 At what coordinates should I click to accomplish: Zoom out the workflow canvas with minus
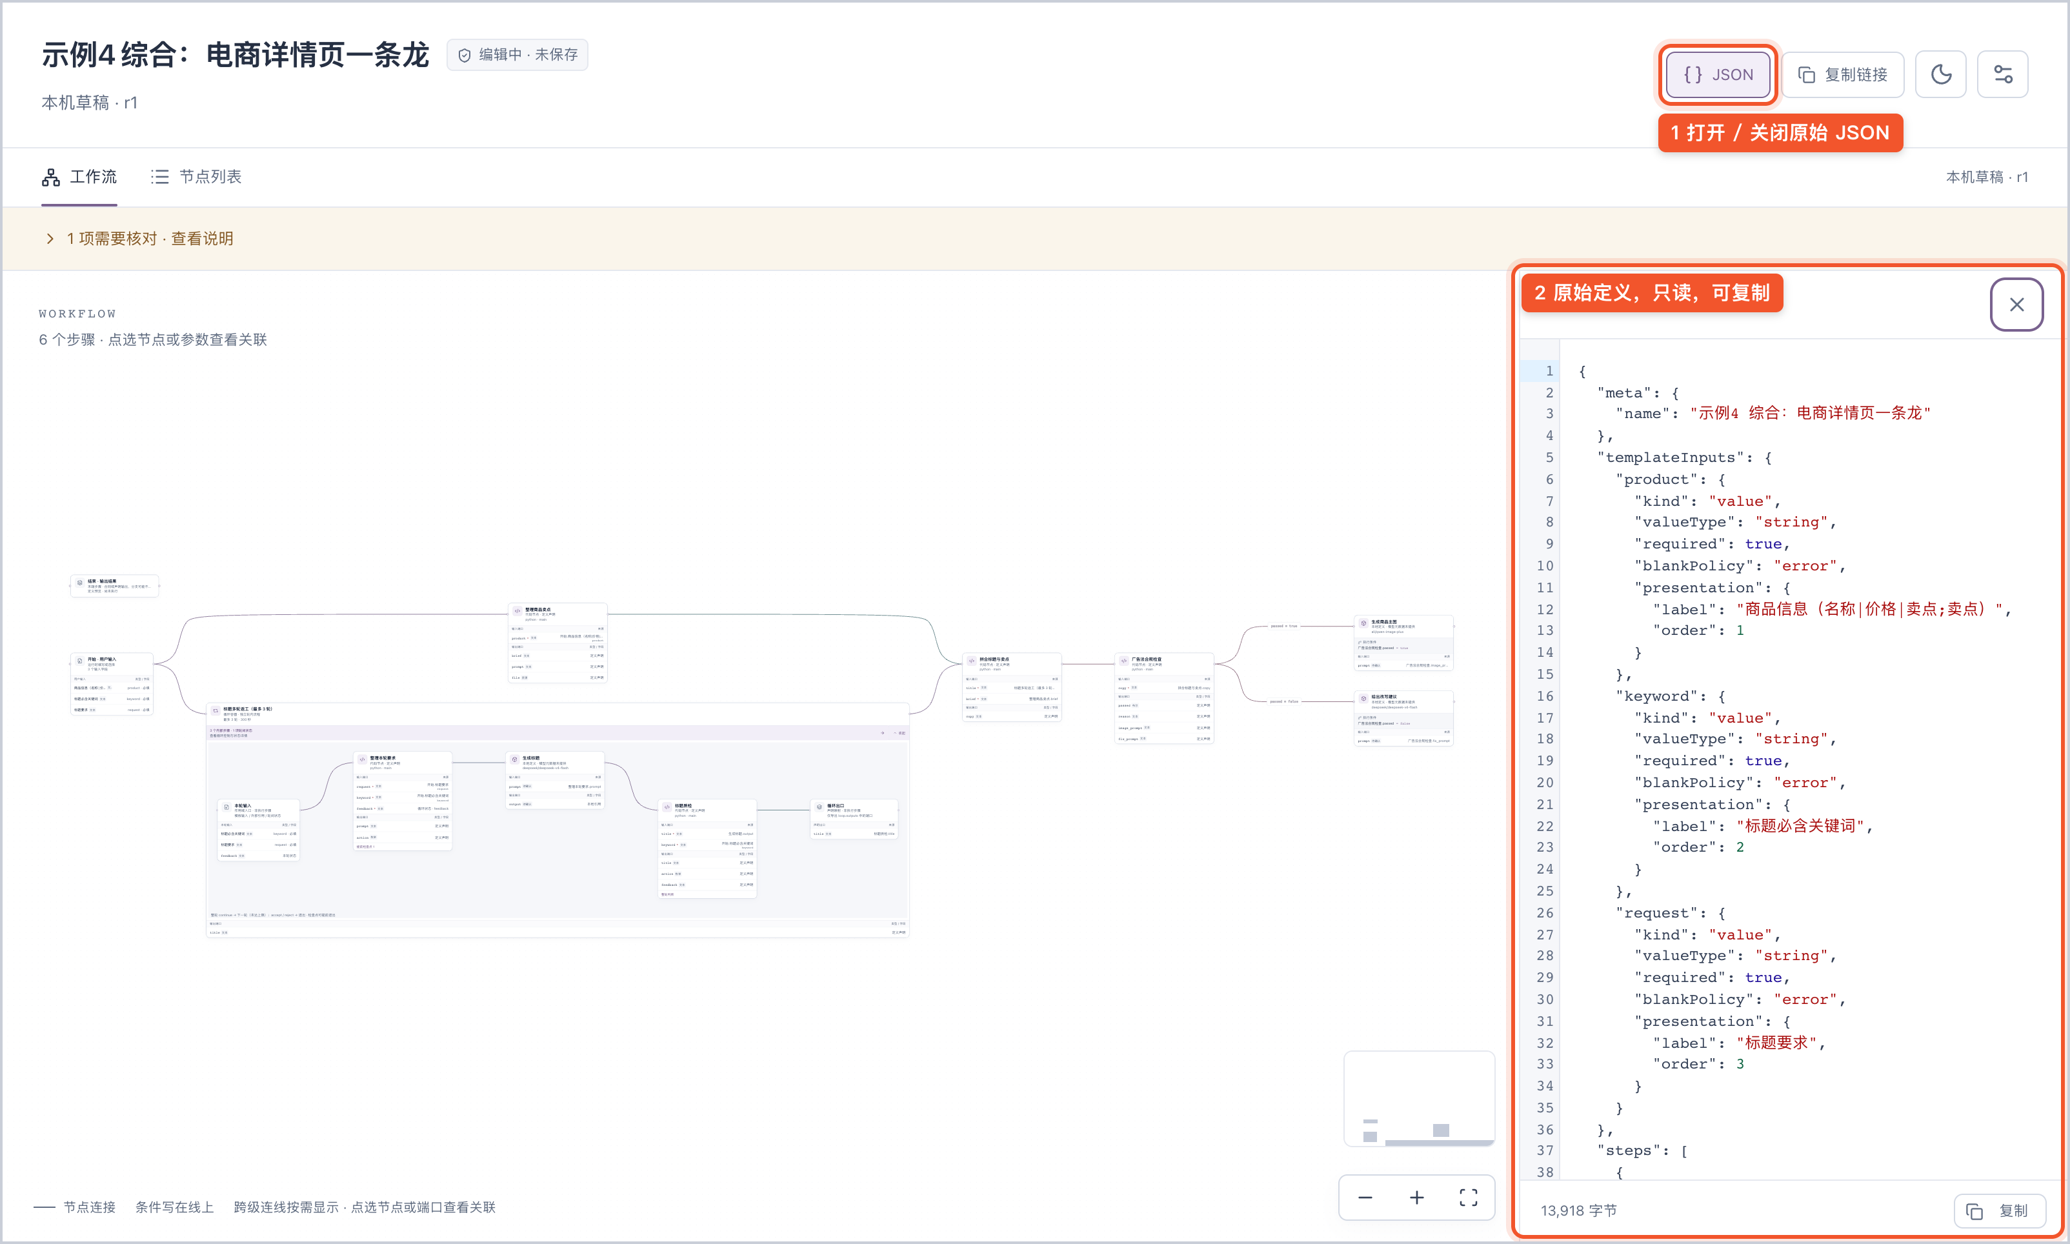tap(1364, 1197)
